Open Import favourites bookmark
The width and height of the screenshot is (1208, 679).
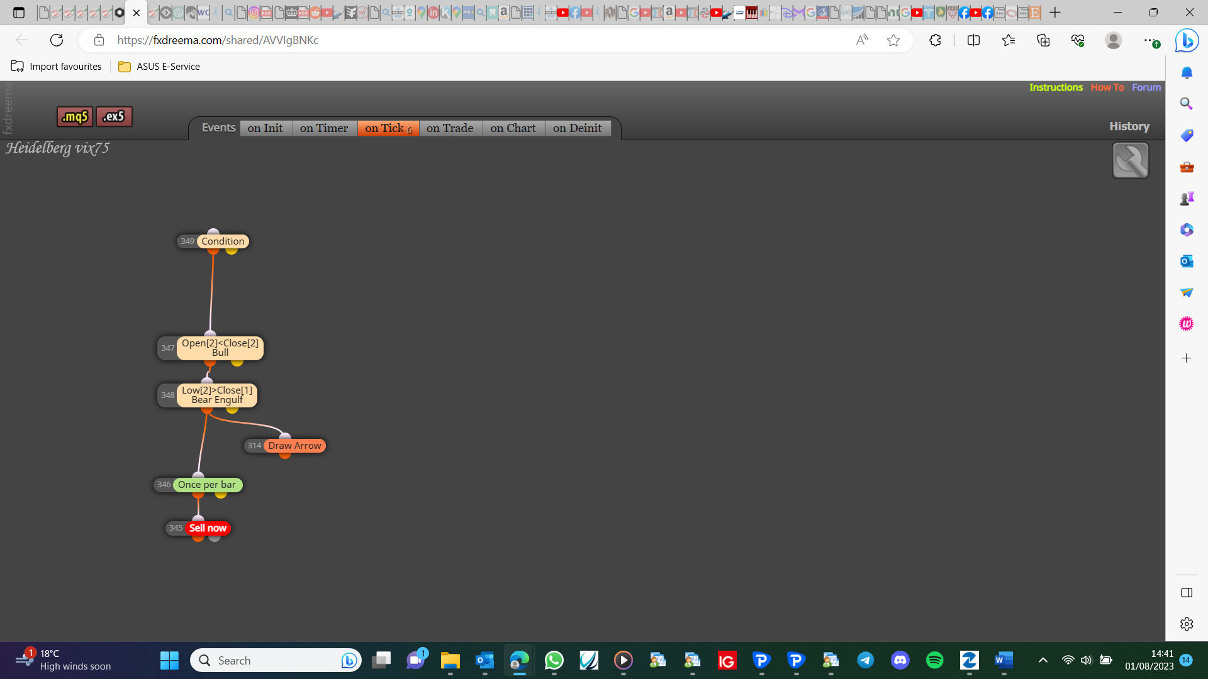[56, 67]
